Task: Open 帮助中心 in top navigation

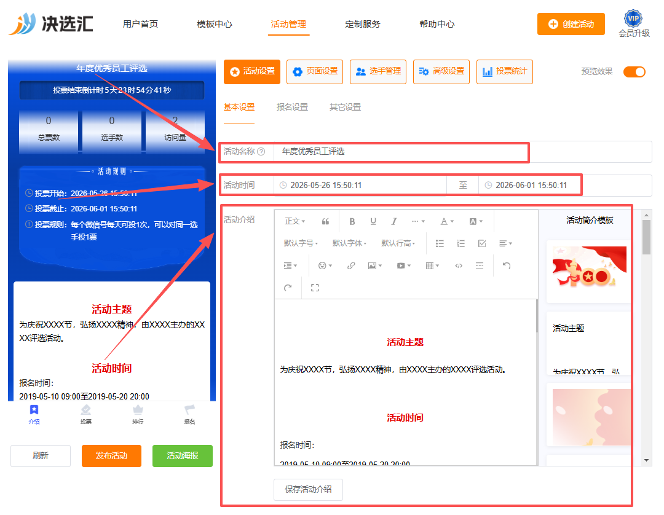Action: pos(437,24)
